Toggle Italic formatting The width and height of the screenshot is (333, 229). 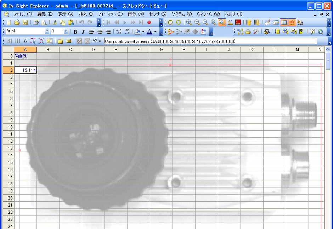83,32
